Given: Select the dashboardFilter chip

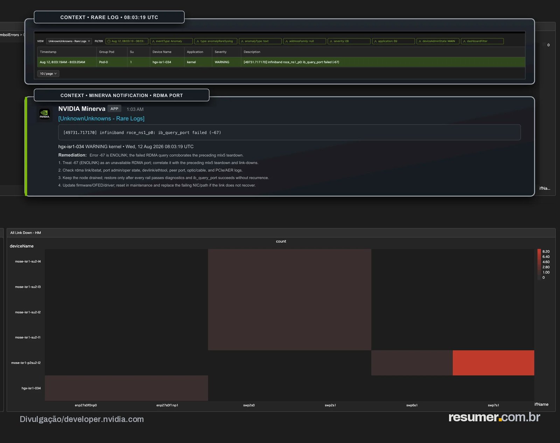Looking at the screenshot, I should (x=482, y=41).
